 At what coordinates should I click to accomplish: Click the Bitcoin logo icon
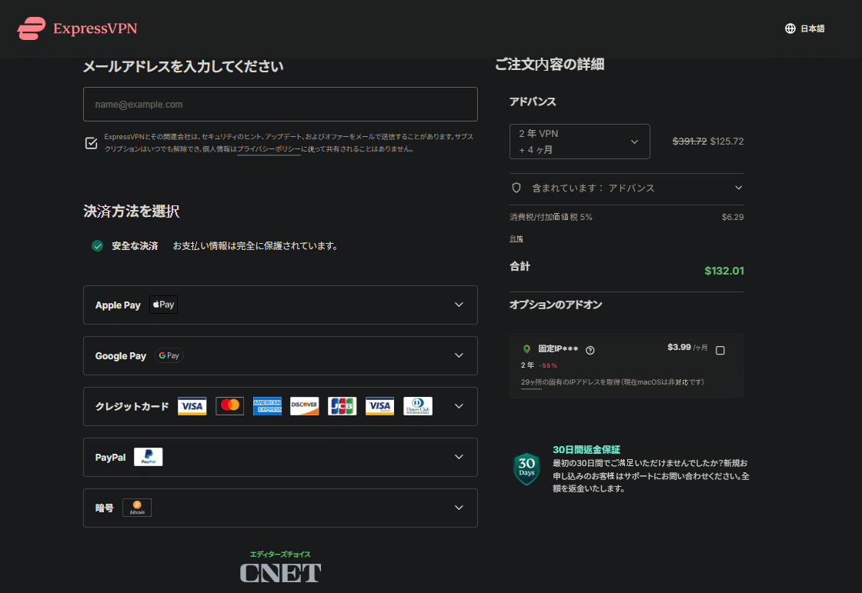[x=137, y=508]
